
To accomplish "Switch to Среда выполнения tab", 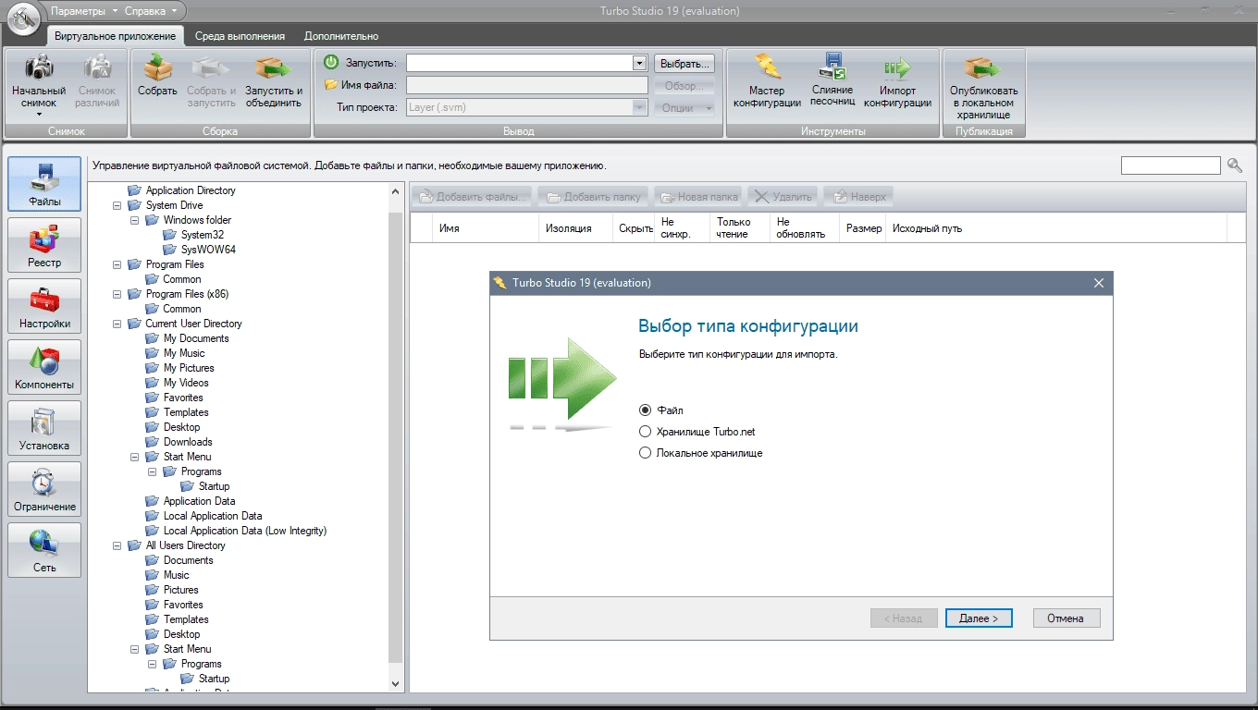I will (240, 36).
